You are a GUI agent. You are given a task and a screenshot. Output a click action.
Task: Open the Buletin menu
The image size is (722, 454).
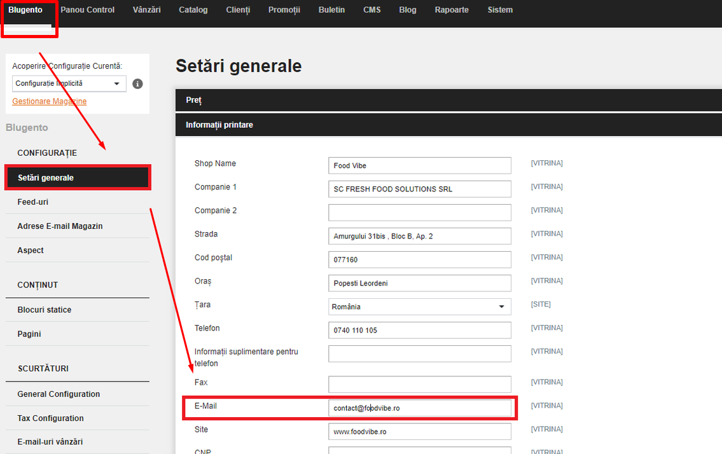[331, 10]
